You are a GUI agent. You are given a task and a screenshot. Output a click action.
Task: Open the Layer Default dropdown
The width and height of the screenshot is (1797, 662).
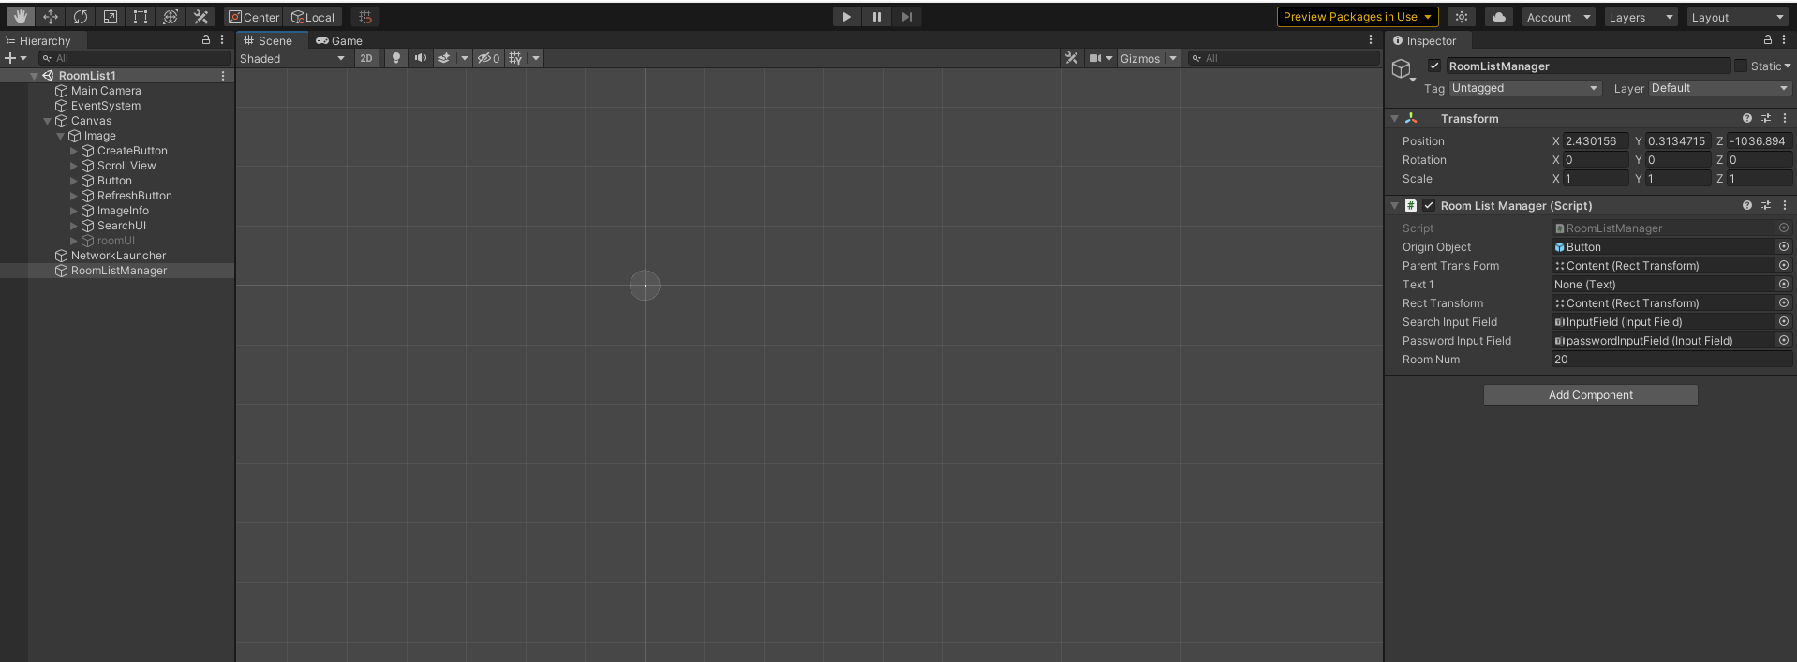coord(1720,88)
